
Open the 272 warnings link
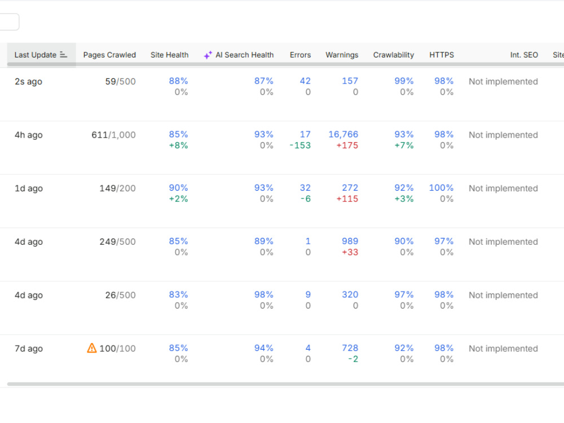pos(350,188)
